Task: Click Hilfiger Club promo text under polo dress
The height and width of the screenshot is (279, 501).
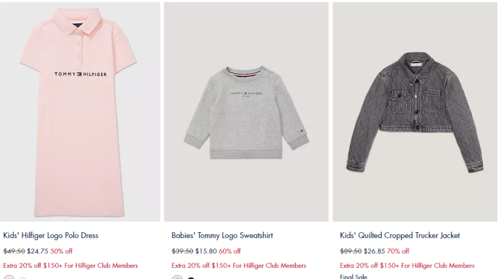Action: pos(71,265)
